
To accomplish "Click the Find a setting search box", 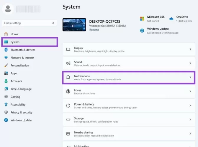I will pyautogui.click(x=27, y=23).
